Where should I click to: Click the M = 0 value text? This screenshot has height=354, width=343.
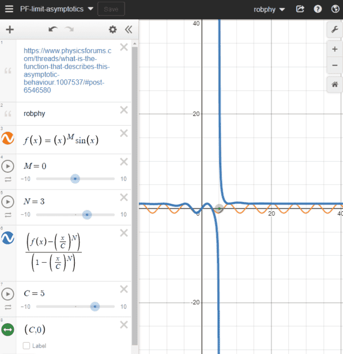tap(35, 166)
